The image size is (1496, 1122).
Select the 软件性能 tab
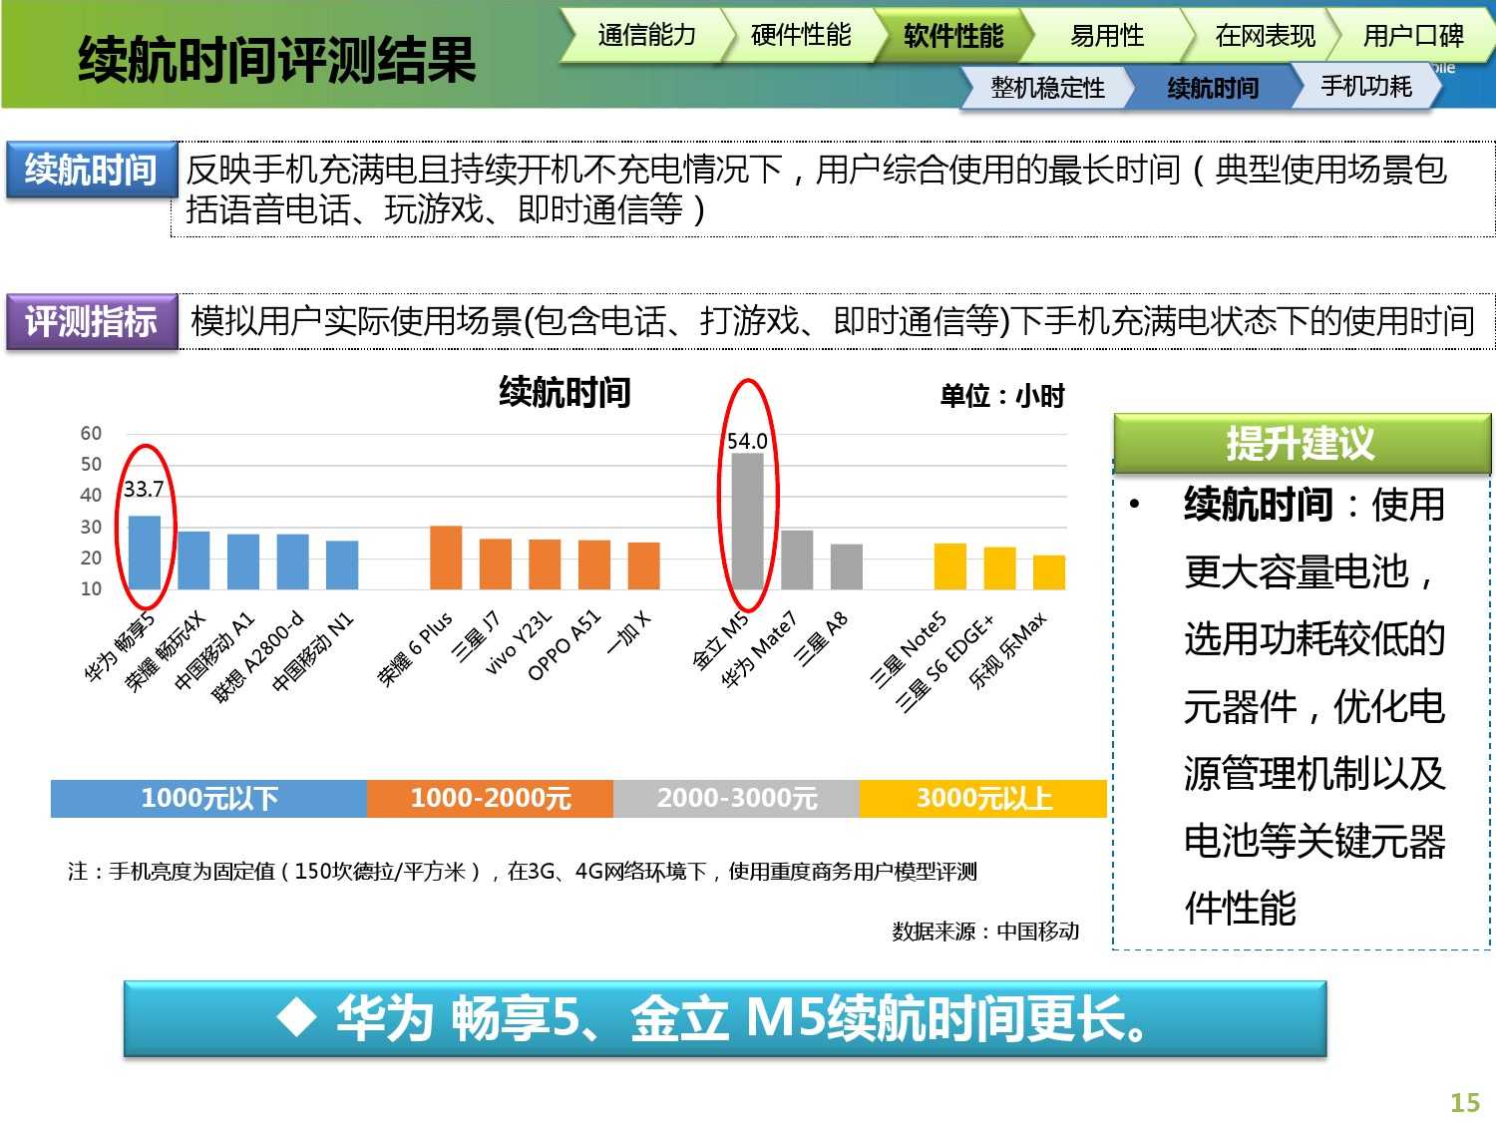point(952,36)
